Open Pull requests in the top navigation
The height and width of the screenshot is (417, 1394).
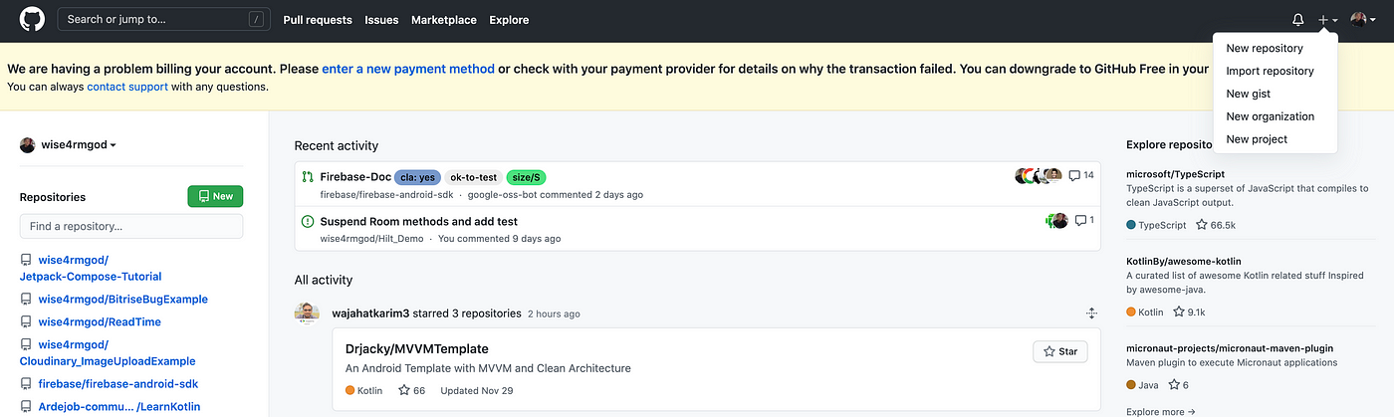(318, 20)
